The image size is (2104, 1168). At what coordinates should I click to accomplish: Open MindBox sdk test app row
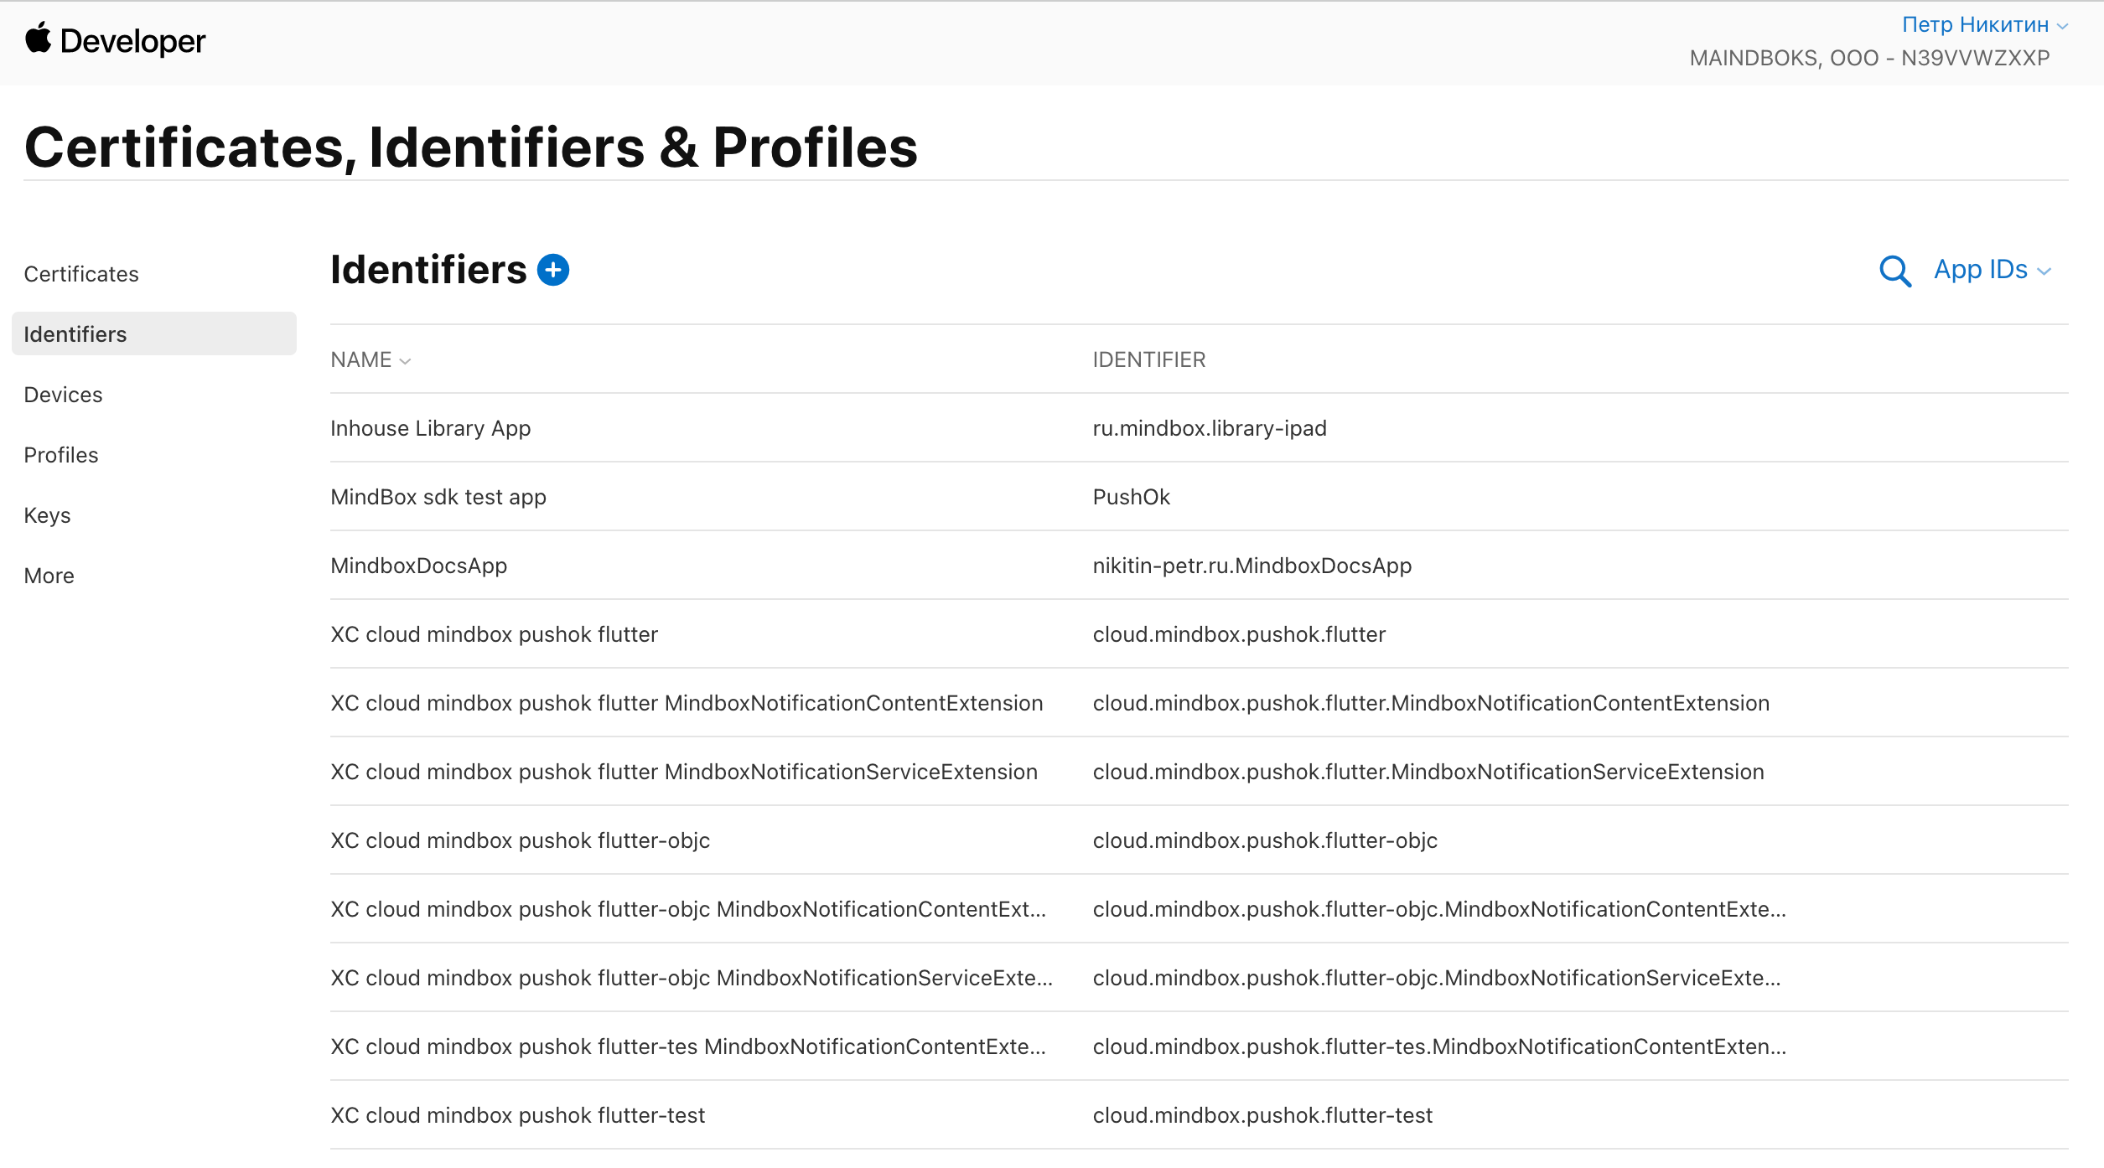click(438, 497)
